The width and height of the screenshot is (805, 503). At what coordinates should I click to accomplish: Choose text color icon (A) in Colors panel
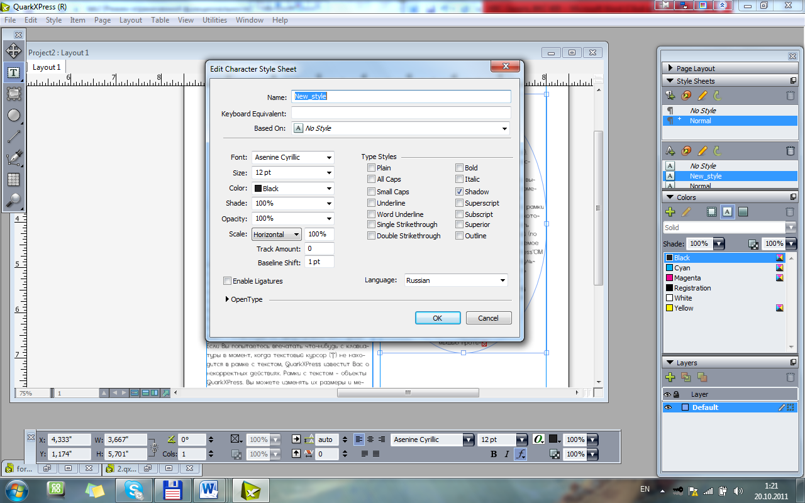click(728, 213)
